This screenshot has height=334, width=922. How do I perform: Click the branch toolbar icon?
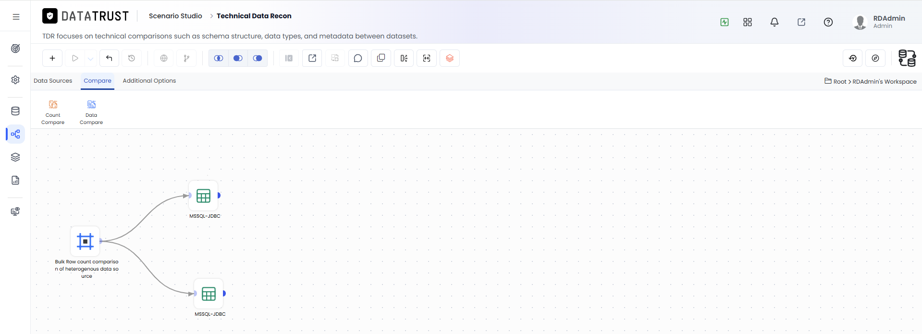point(186,58)
